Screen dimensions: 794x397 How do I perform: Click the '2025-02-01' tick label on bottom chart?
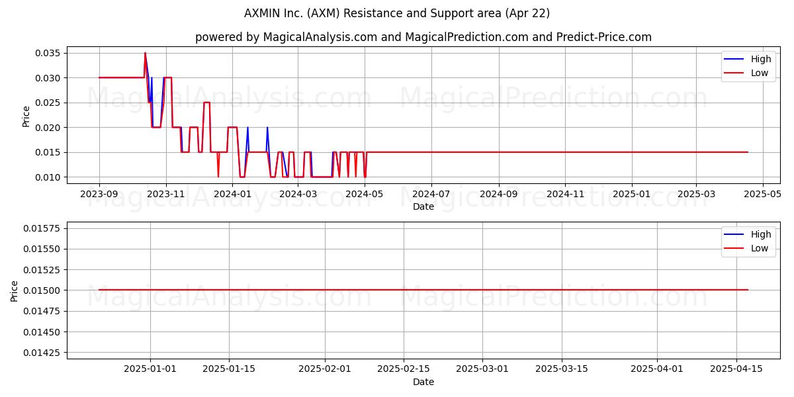(x=325, y=370)
